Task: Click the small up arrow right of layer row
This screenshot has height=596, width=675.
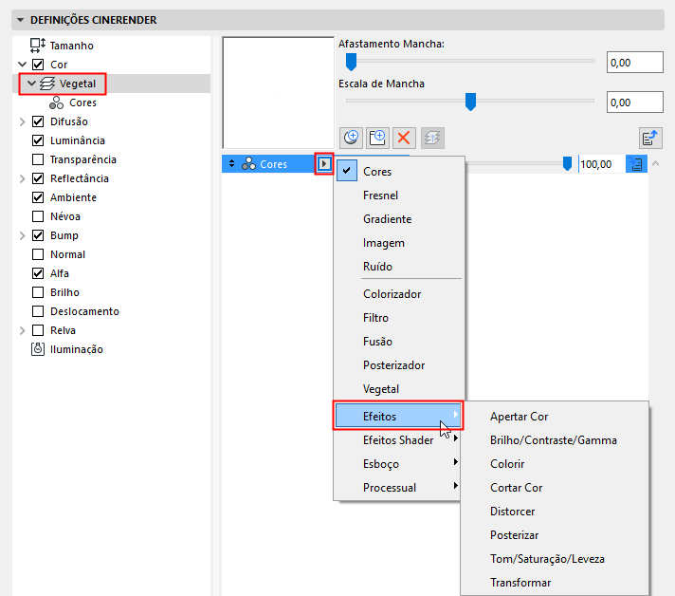Action: (656, 163)
